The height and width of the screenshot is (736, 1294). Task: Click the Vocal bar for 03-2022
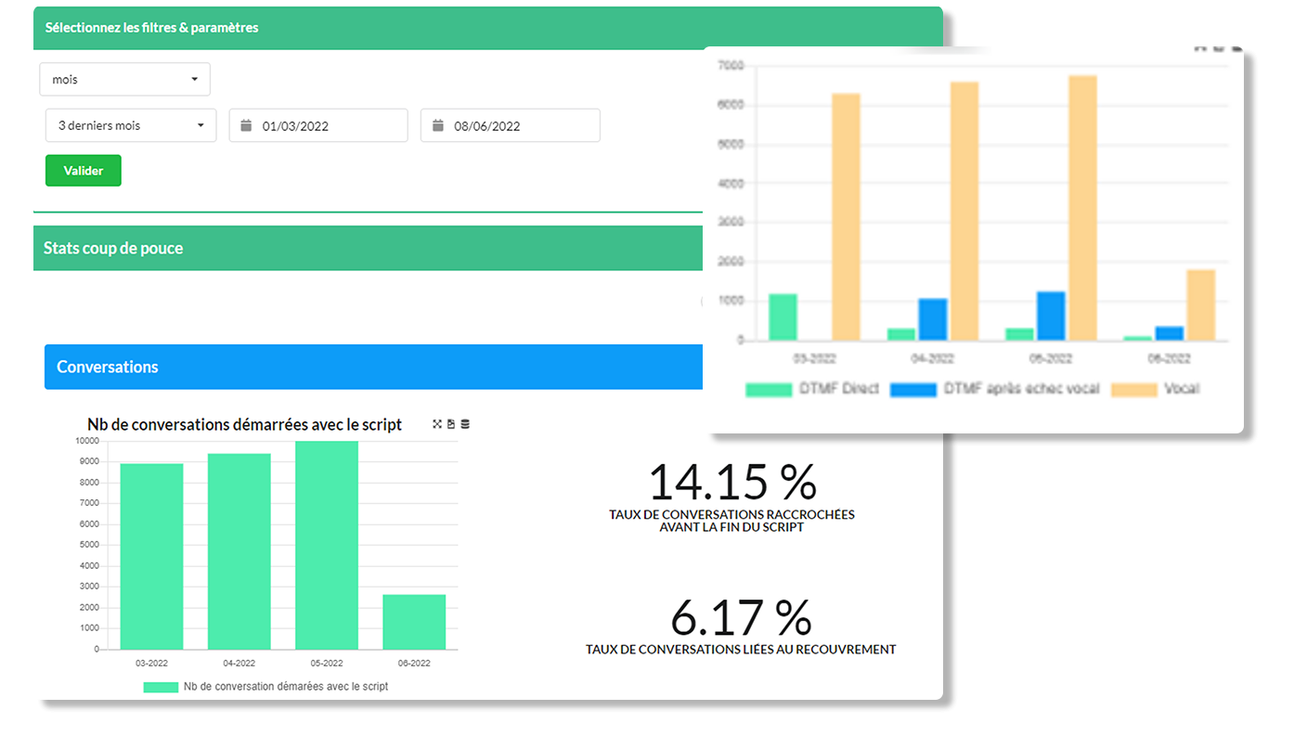(846, 216)
